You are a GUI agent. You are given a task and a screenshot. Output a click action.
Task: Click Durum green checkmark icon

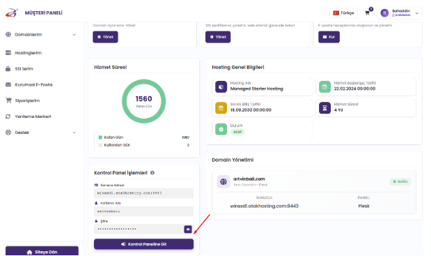pyautogui.click(x=221, y=129)
